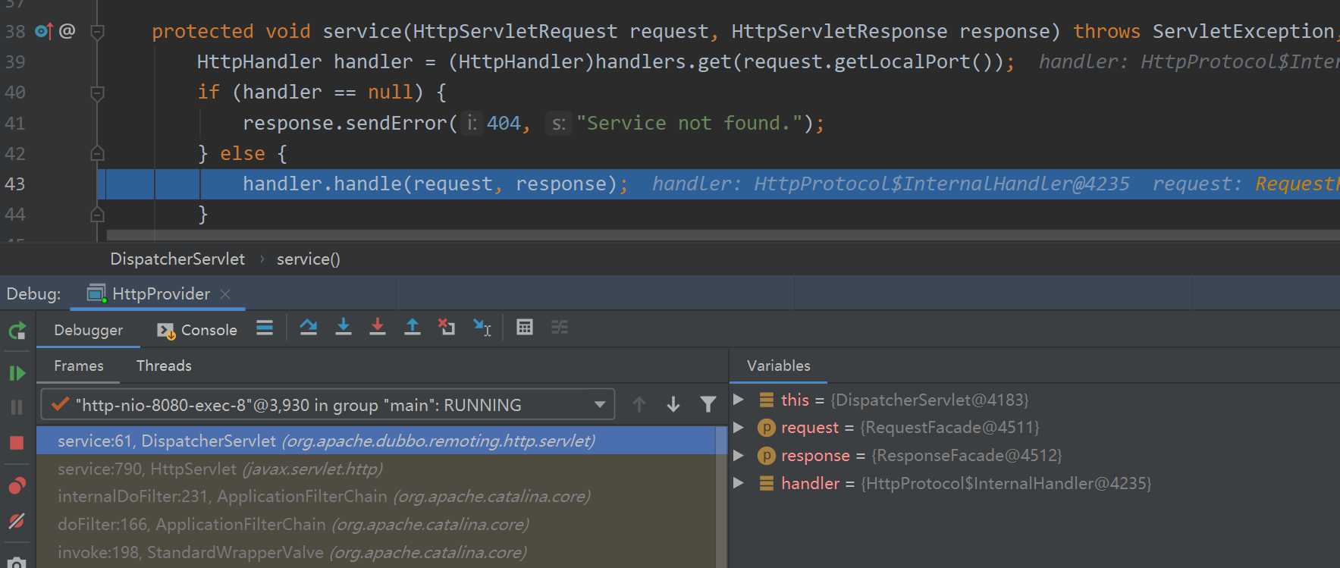Click the Force Step Into red arrow

pos(378,328)
